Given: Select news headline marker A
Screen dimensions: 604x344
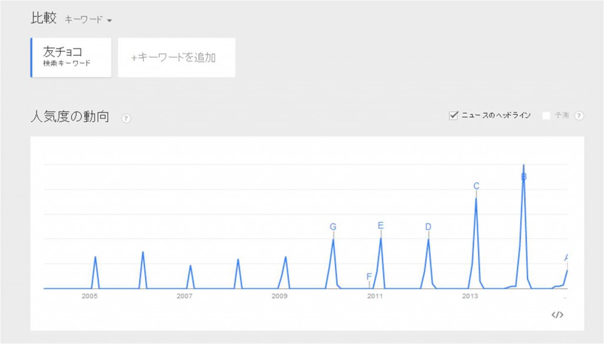Looking at the screenshot, I should click(567, 257).
